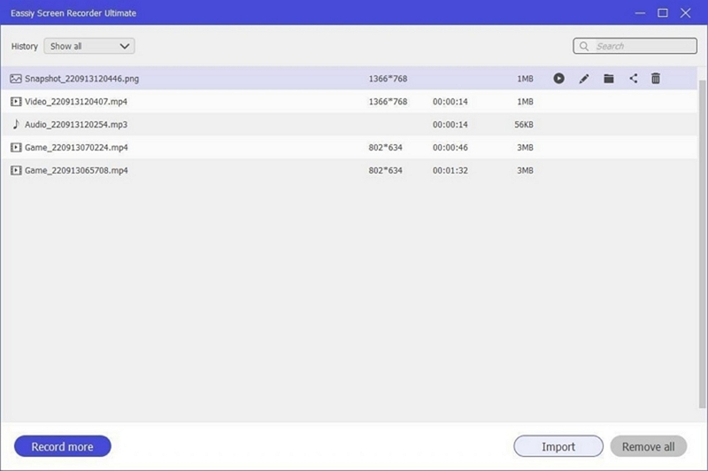Click the Remove all button

pos(649,446)
